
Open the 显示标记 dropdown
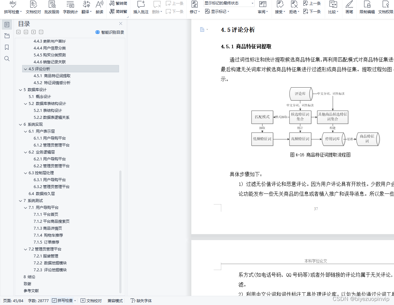[217, 11]
